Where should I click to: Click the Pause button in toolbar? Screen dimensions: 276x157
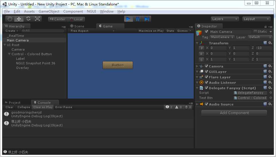(x=138, y=19)
